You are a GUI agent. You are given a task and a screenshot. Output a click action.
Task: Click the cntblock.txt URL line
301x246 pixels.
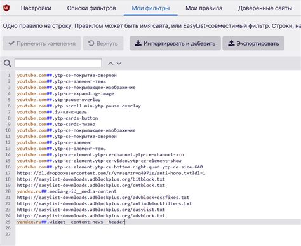click(x=91, y=185)
